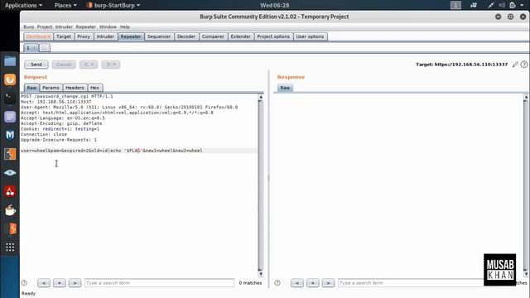Expand the burp-StartBurp app menu
This screenshot has width=530, height=298.
coord(113,5)
